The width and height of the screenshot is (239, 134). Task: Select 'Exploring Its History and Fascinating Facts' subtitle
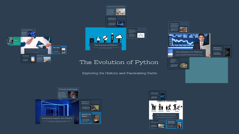119,73
